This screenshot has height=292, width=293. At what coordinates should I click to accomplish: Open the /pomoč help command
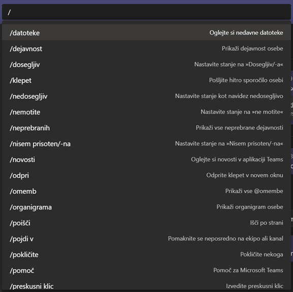[x=146, y=270]
